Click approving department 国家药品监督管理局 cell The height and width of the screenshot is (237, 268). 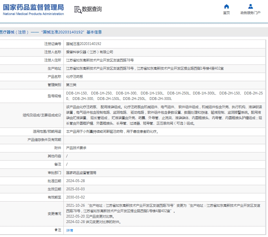click(81, 173)
